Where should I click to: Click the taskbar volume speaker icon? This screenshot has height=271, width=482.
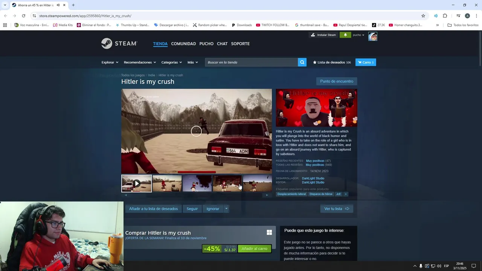click(439, 266)
